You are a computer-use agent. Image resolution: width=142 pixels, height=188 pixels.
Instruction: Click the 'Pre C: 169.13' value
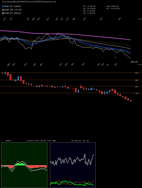89,13
